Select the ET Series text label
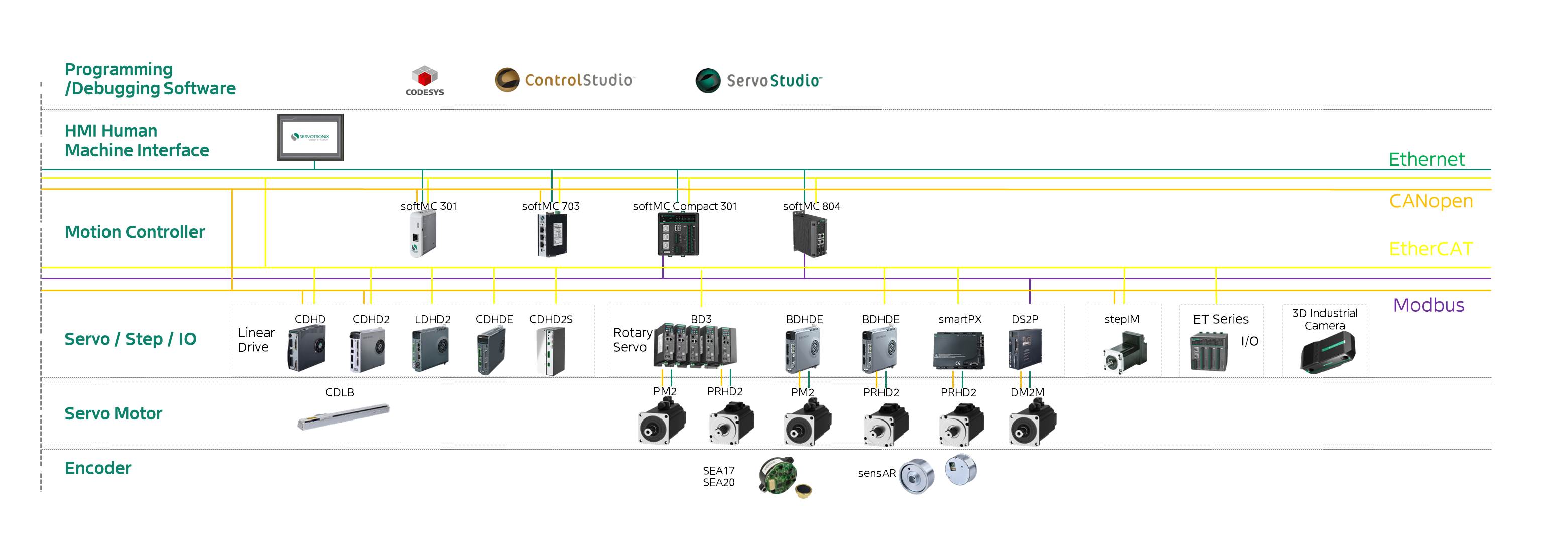The height and width of the screenshot is (560, 1543). 1221,320
